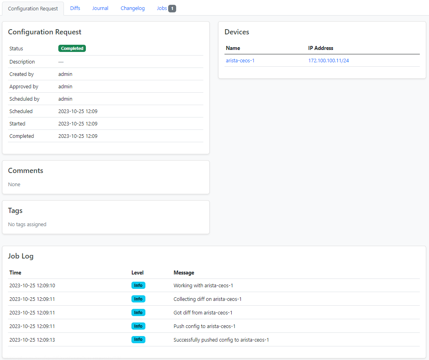
Task: Click the Job Log heading
Action: (20, 256)
